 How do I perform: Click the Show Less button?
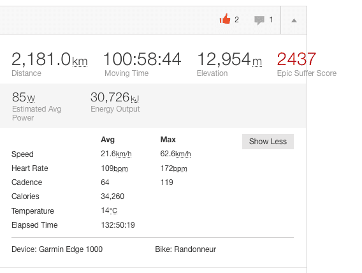tap(268, 142)
